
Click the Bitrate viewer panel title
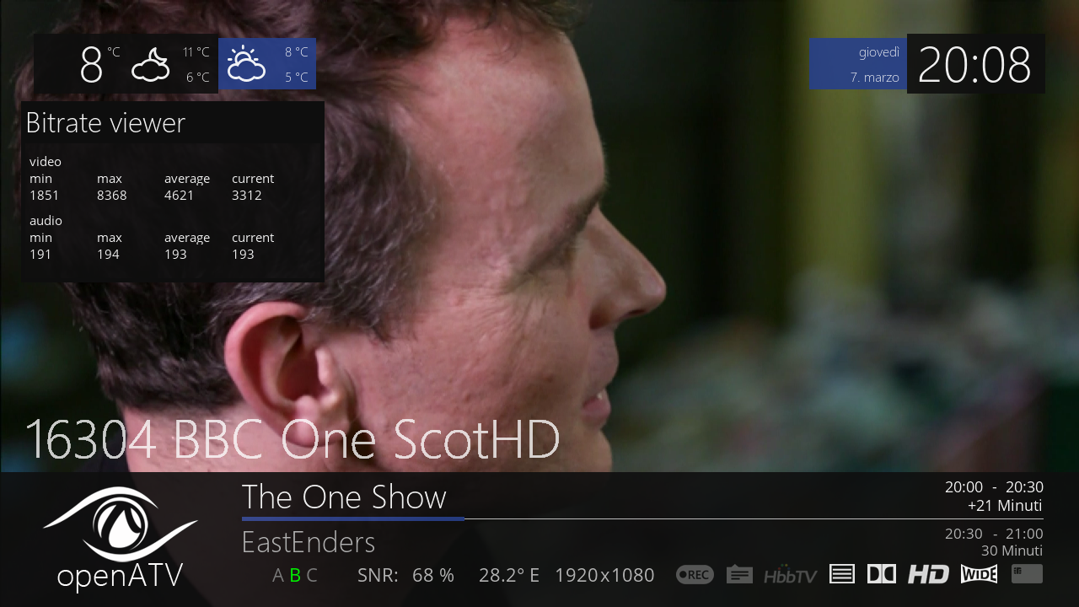point(105,123)
